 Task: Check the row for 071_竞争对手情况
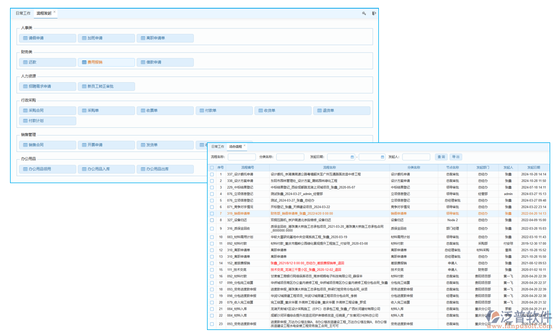(x=212, y=207)
